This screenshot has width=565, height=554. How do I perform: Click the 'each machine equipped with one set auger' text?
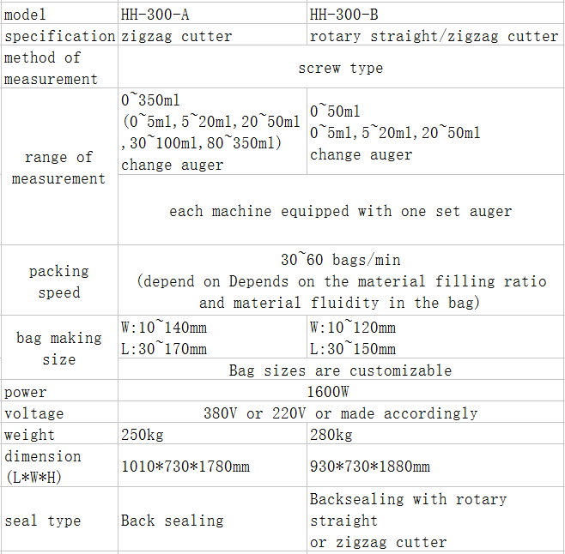click(340, 211)
